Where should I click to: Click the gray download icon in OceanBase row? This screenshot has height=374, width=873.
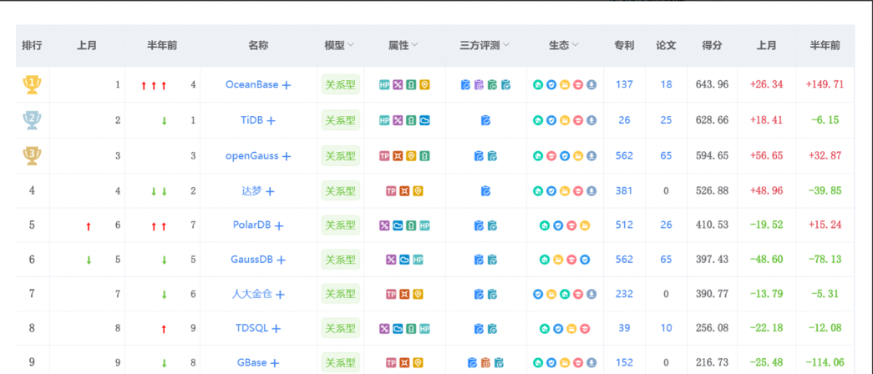[591, 84]
